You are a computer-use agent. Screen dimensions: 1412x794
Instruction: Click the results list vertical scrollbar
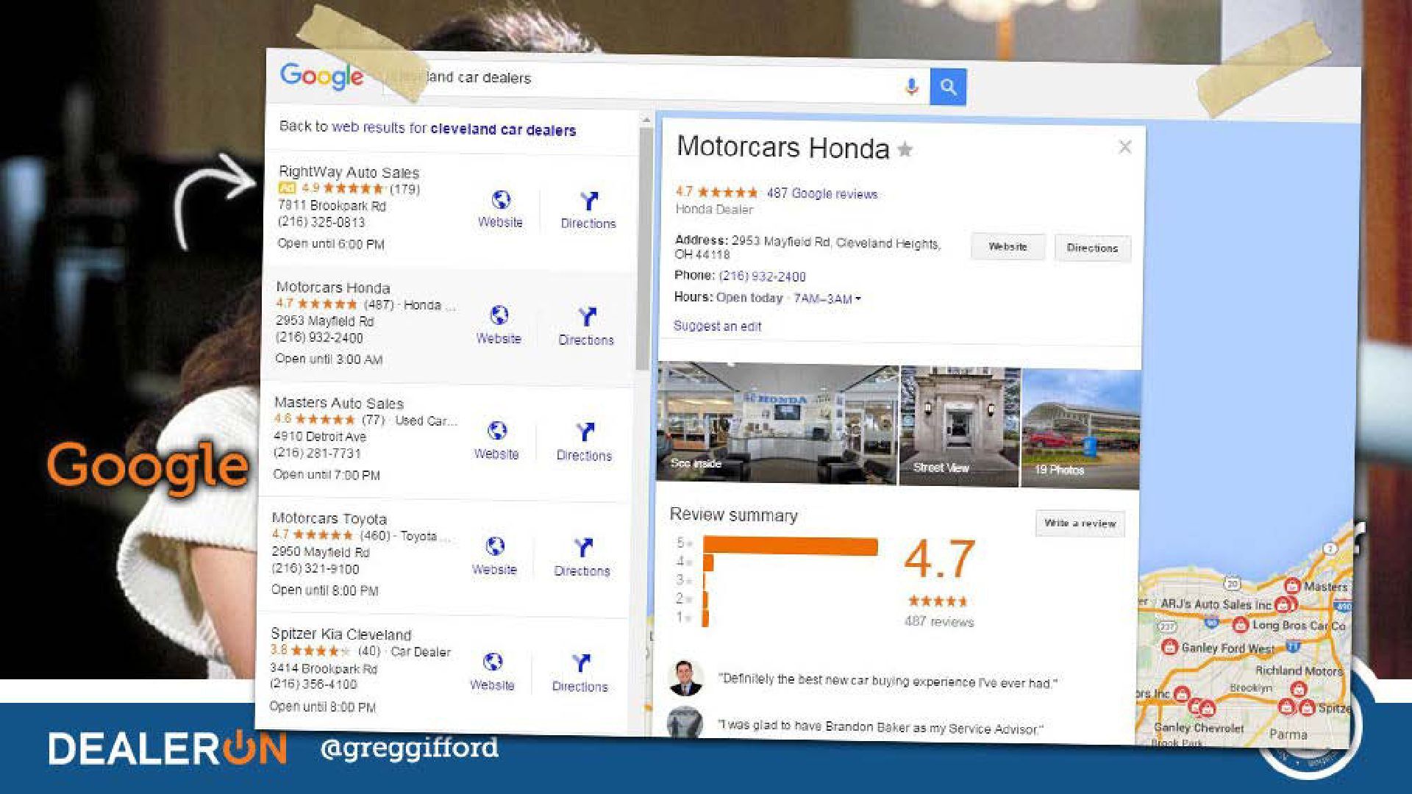[x=644, y=250]
